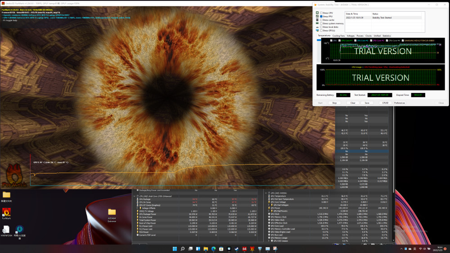Click the Windows Start button in taskbar
This screenshot has width=450, height=253.
(x=175, y=249)
